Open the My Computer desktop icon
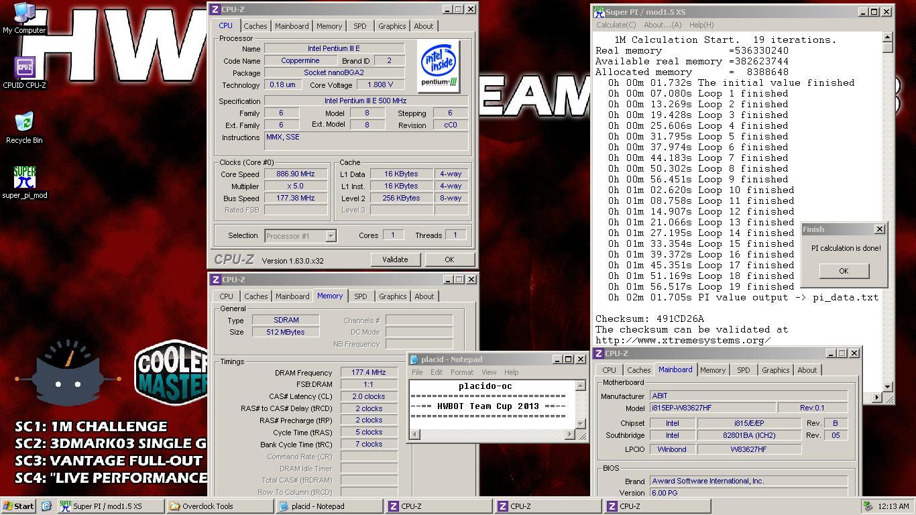Image resolution: width=916 pixels, height=515 pixels. click(x=24, y=18)
